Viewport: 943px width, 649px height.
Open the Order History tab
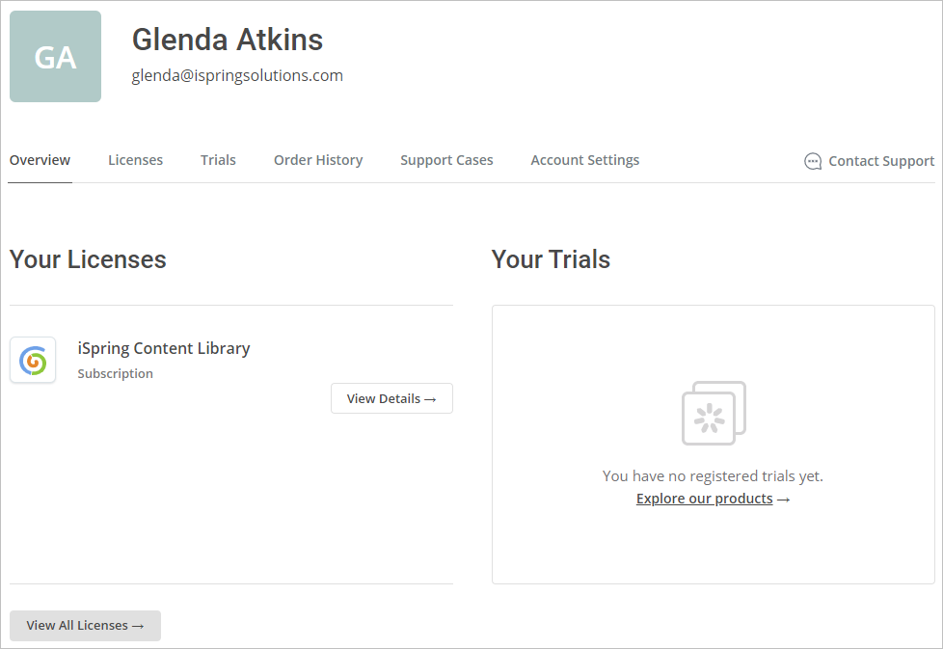pyautogui.click(x=318, y=160)
